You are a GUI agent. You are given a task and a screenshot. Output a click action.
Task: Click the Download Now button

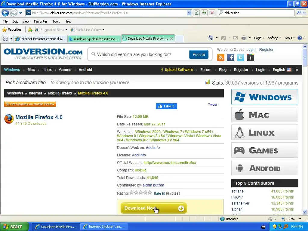[154, 208]
